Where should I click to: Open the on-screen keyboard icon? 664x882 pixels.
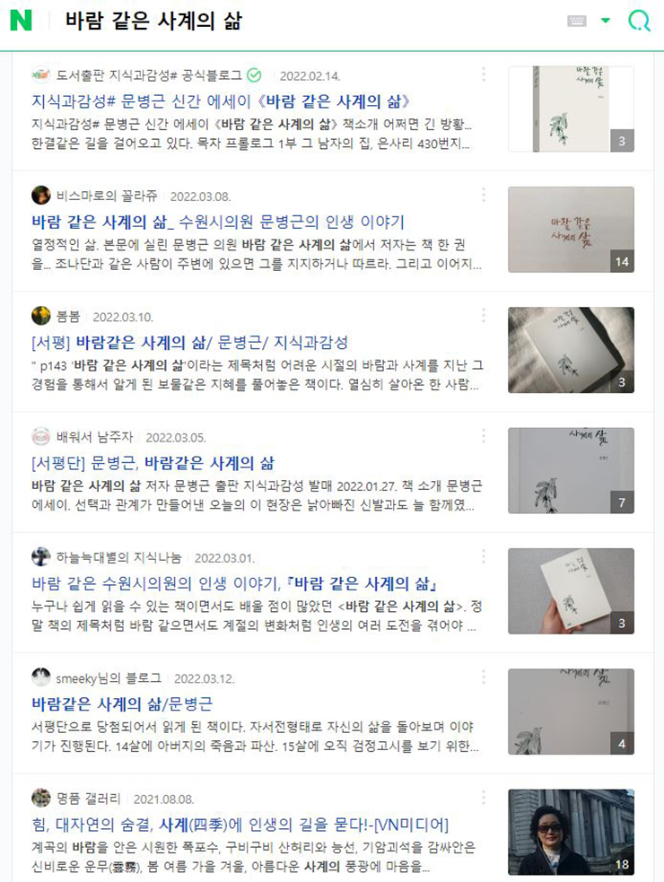(577, 21)
